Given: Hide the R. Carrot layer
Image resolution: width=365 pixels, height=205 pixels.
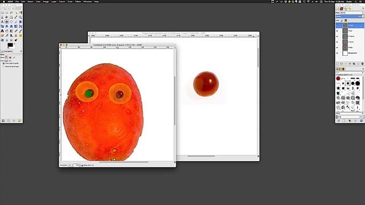Looking at the screenshot, I should click(337, 36).
